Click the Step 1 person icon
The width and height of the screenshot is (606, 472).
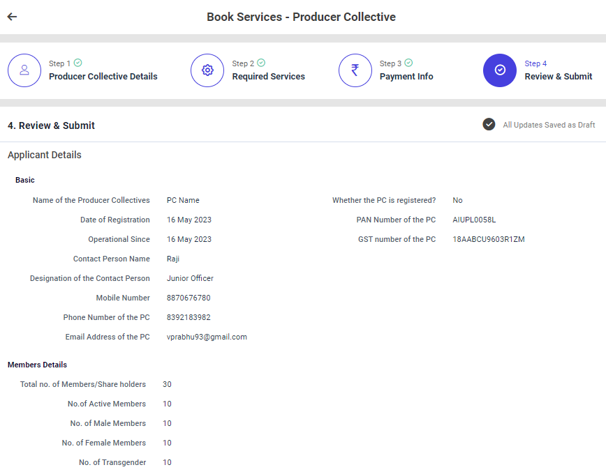(24, 70)
